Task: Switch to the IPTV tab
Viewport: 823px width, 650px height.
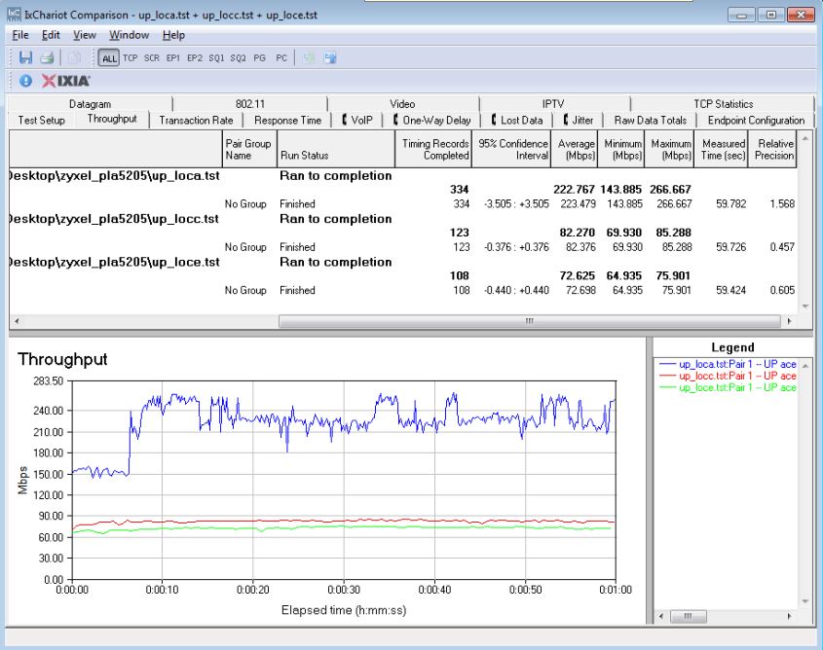Action: tap(553, 104)
